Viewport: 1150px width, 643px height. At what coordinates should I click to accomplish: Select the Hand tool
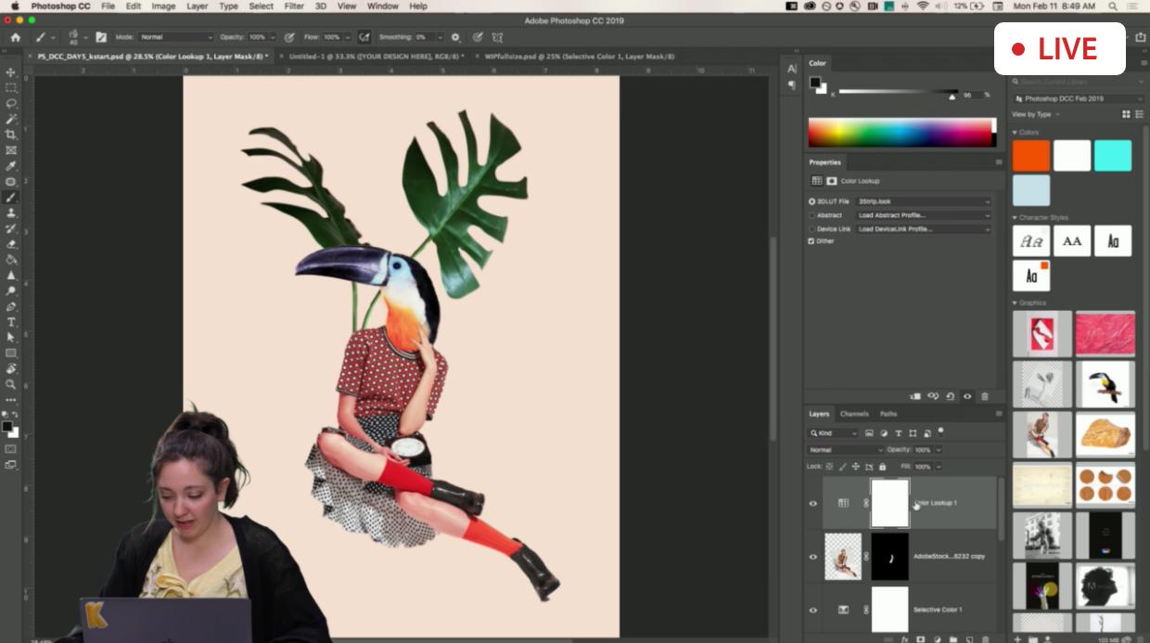click(11, 368)
